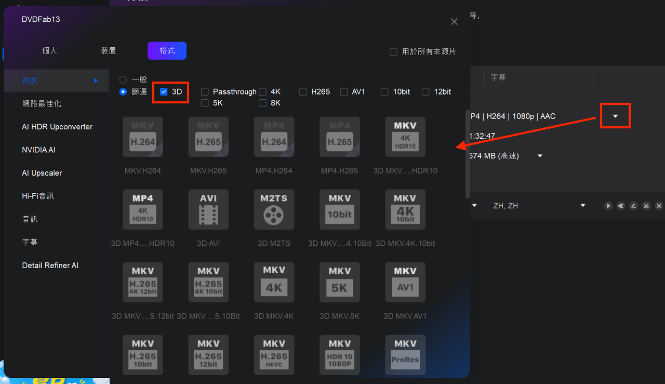665x384 pixels.
Task: Select the 3D AVI format icon
Action: (x=208, y=209)
